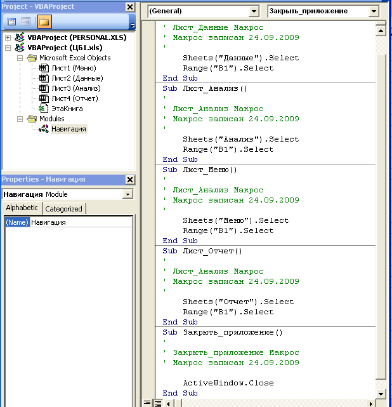Viewport: 392px width, 407px height.
Task: Select VBAProject (PERSONAL.XLS) project icon
Action: click(20, 37)
